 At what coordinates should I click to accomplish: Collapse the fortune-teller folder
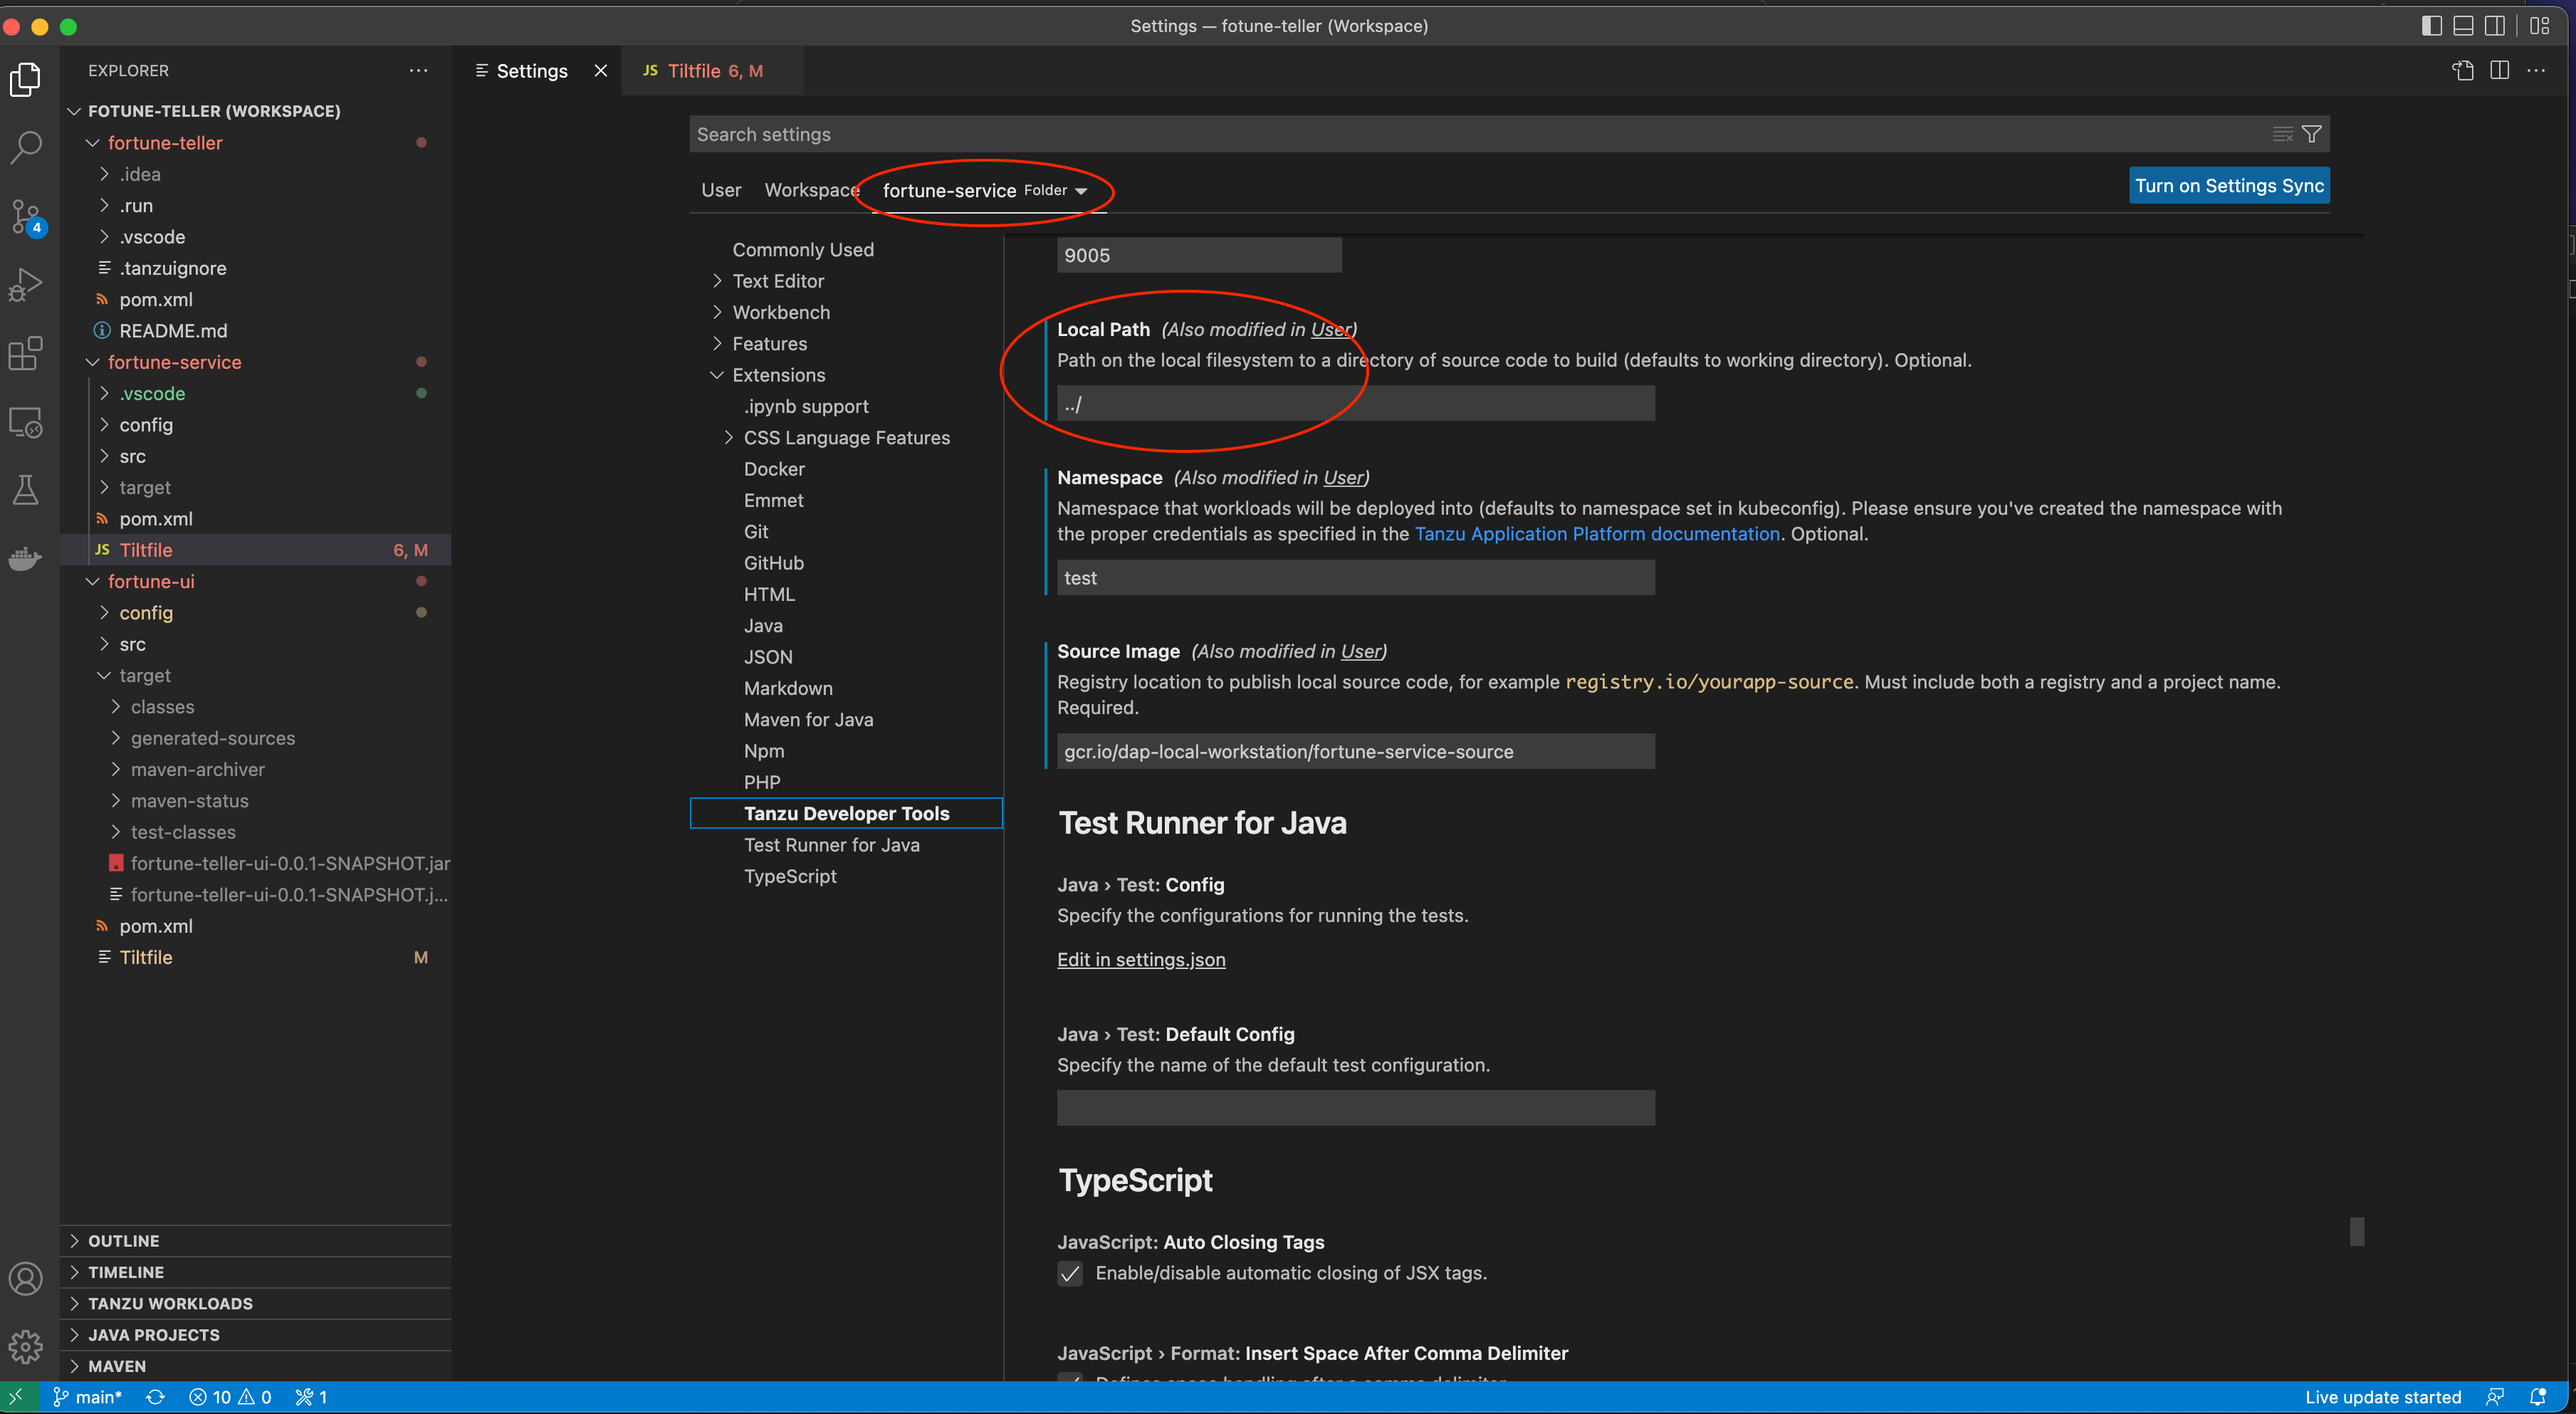(93, 143)
